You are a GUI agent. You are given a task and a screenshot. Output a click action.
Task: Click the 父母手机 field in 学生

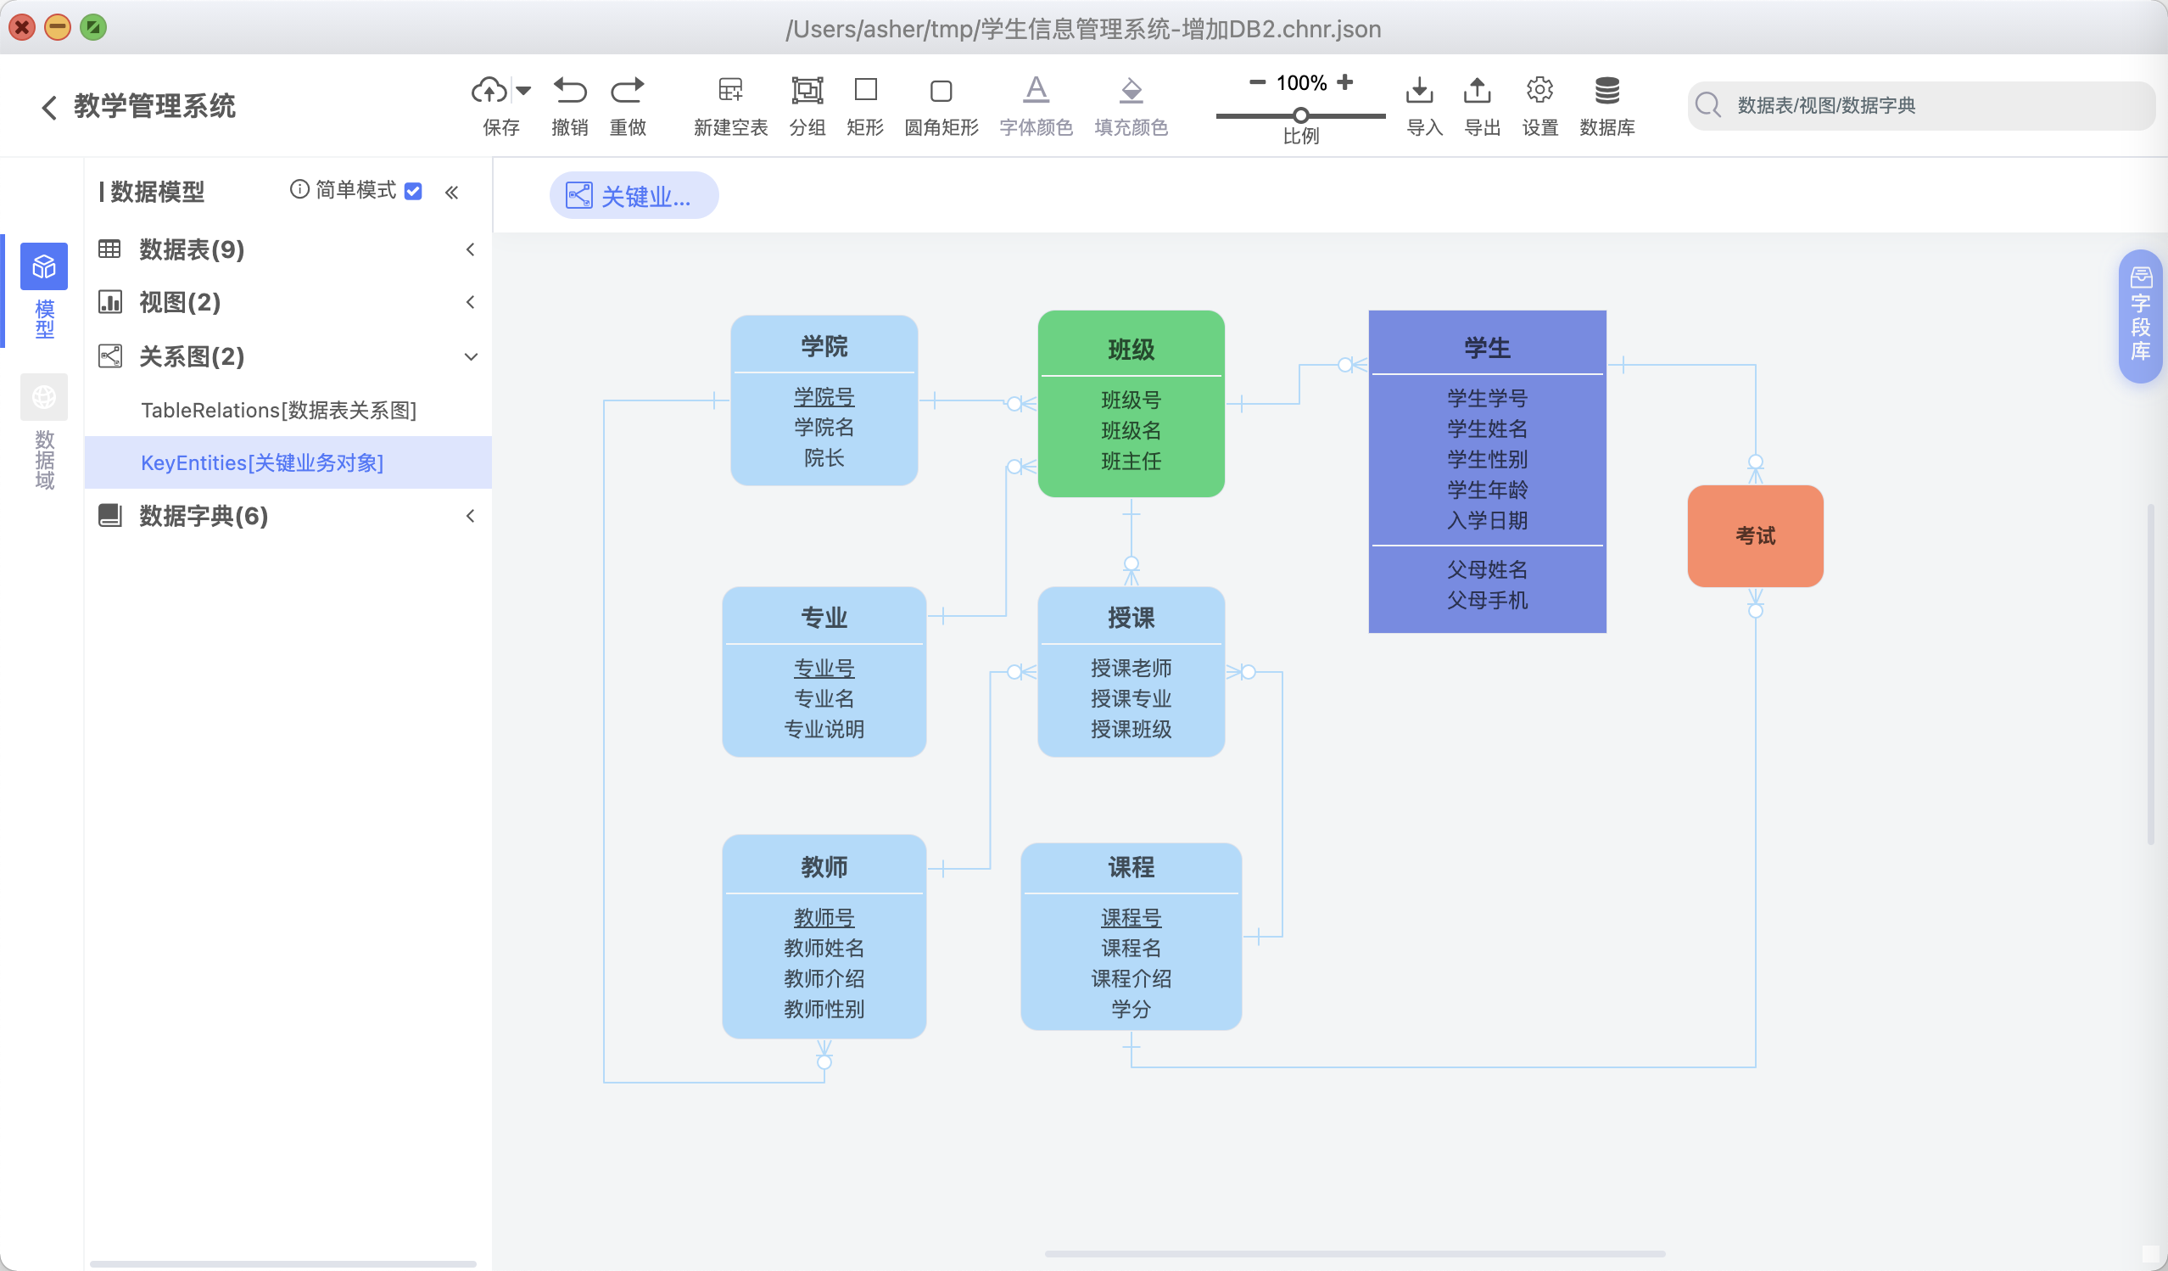coord(1487,599)
